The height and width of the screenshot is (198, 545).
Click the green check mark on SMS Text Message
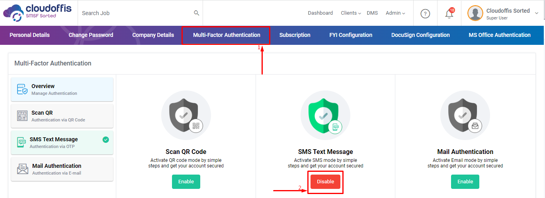pos(105,139)
